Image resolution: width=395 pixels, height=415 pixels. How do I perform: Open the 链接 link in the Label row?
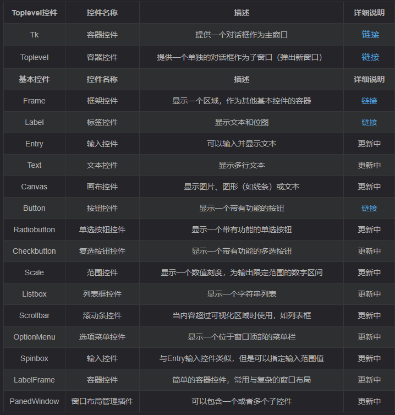pos(369,122)
